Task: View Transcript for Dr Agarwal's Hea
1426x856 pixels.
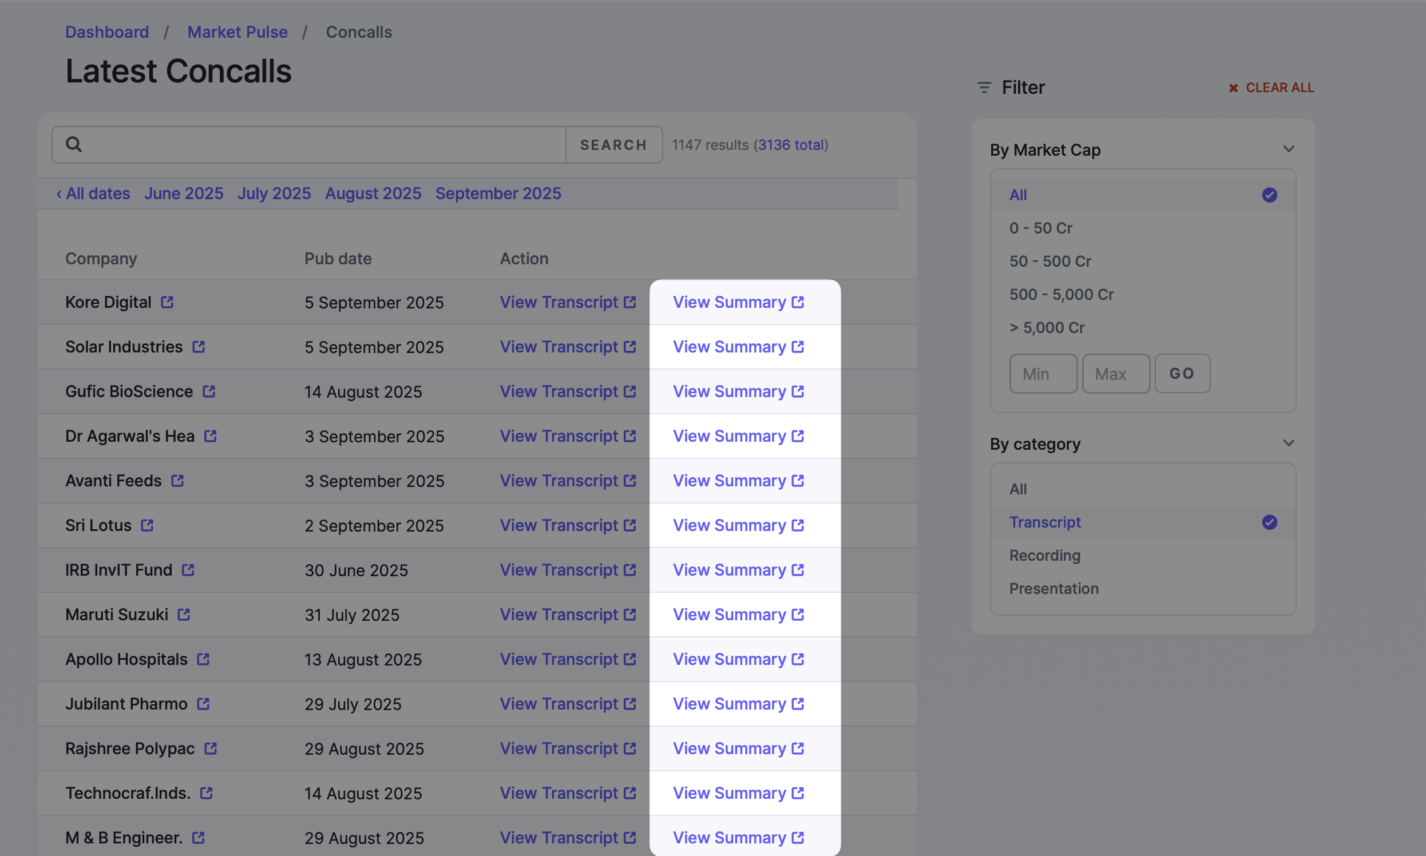Action: pos(568,436)
